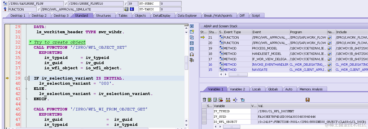Screen dimensions: 368x129
Task: Click the new tool icon with the star
Action: point(192,32)
